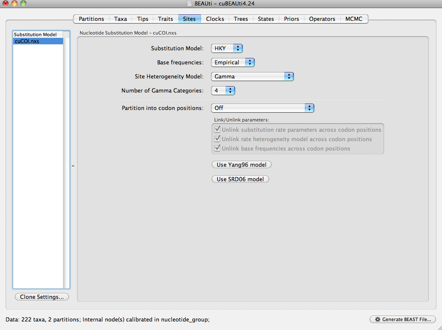Click Generate BEAST File button

[403, 320]
